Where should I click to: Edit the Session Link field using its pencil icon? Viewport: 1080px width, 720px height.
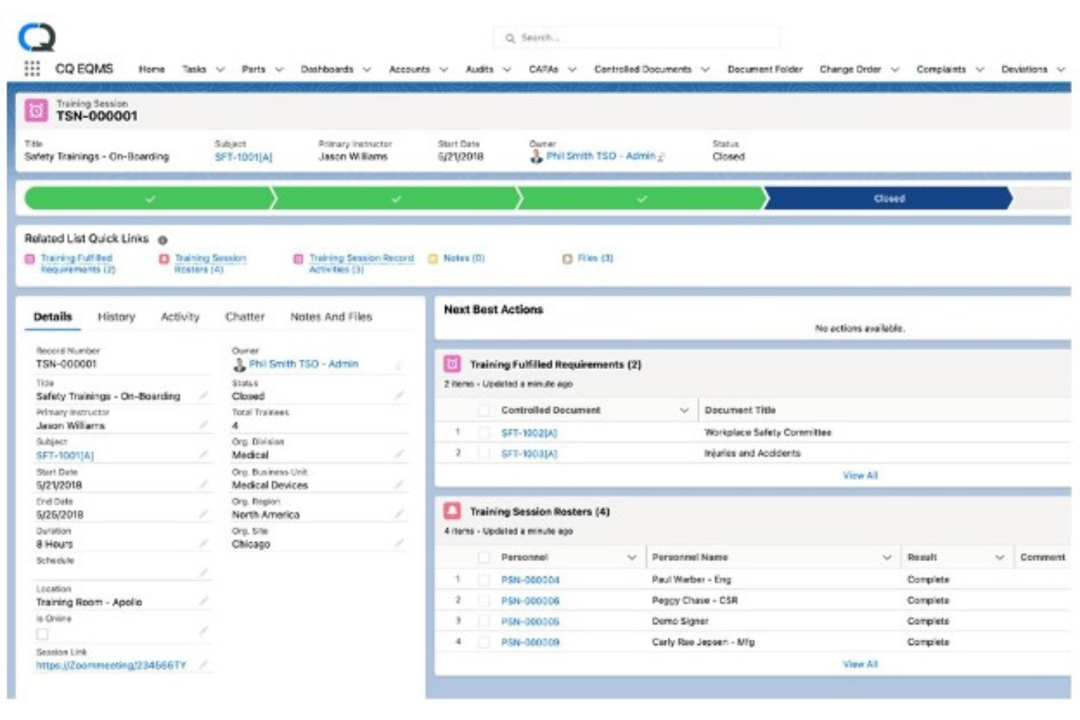tap(204, 665)
